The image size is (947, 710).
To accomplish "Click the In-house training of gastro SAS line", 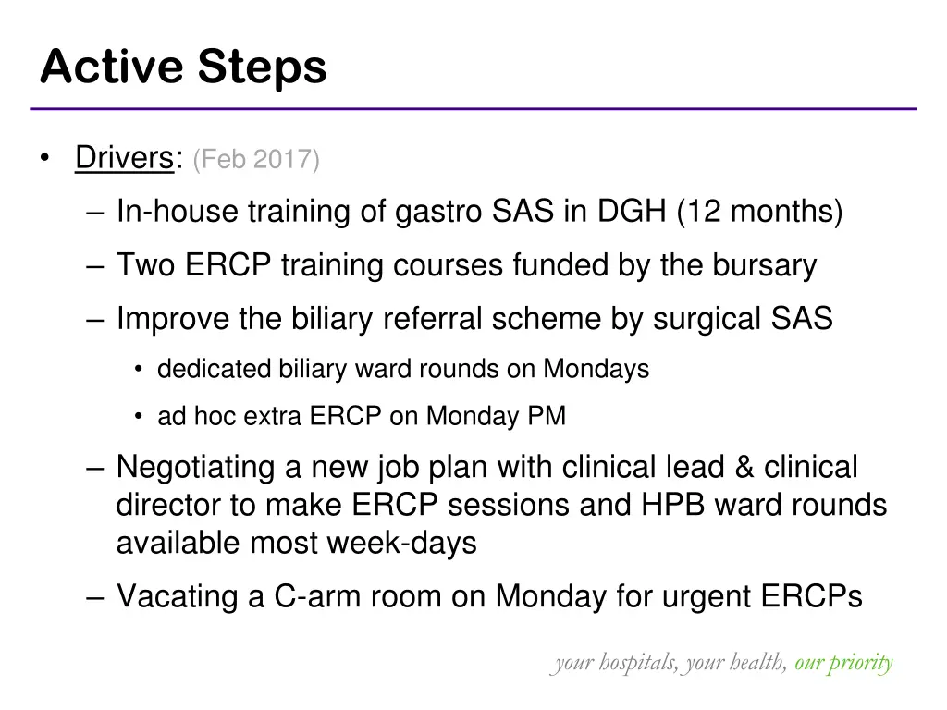I will (x=480, y=212).
